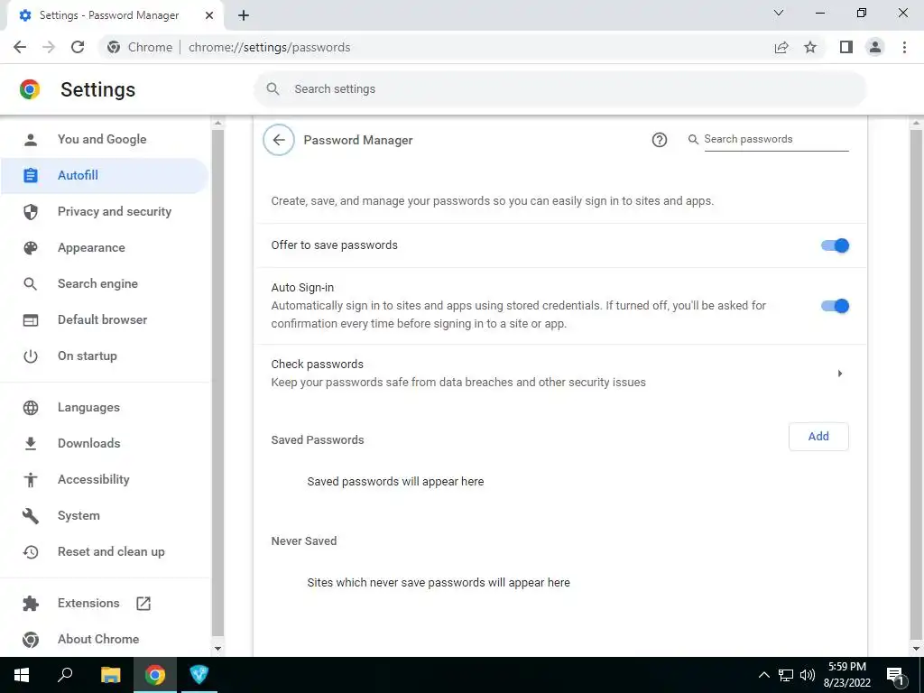The image size is (924, 693).
Task: Open Languages settings
Action: click(105, 407)
